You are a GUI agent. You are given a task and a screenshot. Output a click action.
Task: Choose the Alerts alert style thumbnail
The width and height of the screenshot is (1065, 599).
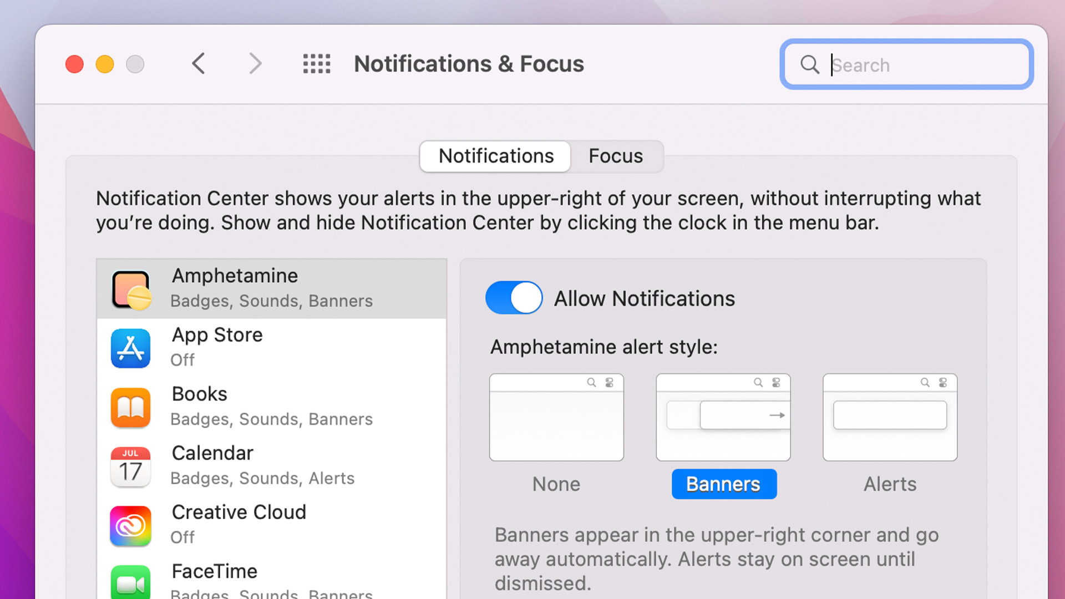pos(890,417)
